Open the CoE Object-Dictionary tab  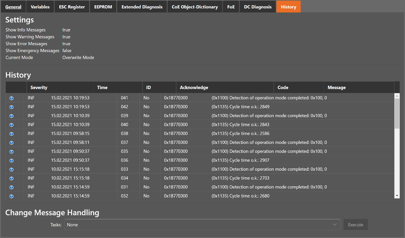pos(195,7)
